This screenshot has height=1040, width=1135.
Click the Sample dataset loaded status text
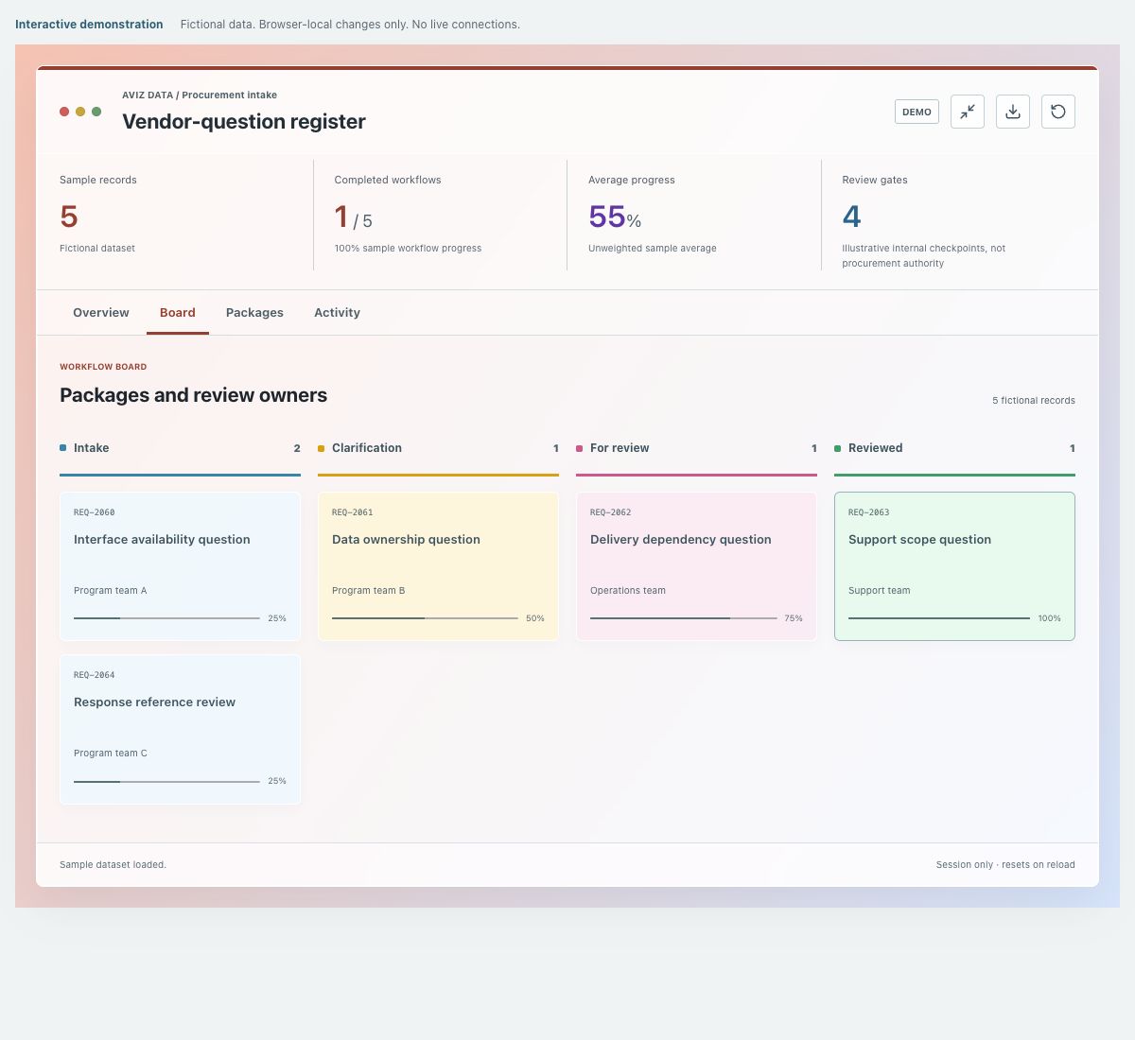click(113, 865)
